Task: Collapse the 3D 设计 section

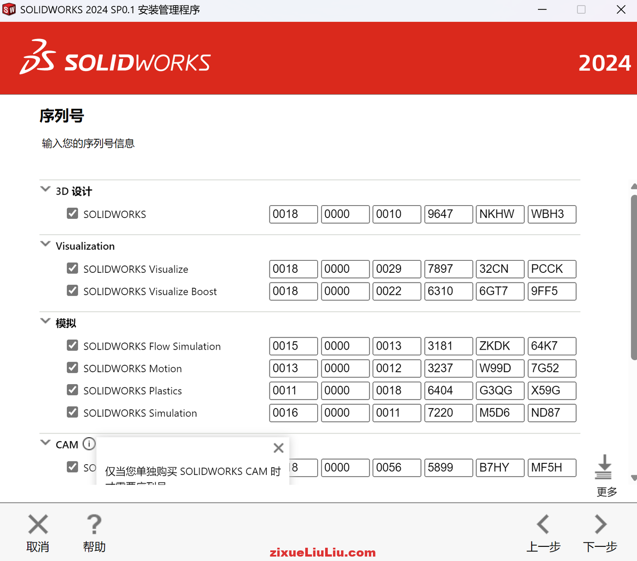Action: pyautogui.click(x=45, y=189)
